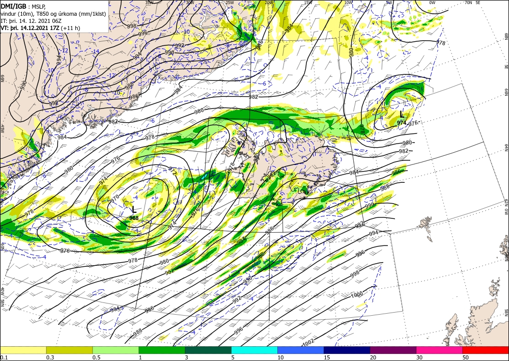The image size is (509, 361).
Task: Click the L low marker above 968
Action: coord(133,210)
